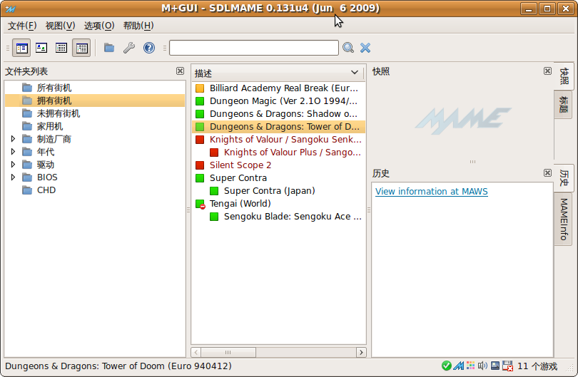Screen dimensions: 578x377
Task: Select the Super Contra parent entry
Action: click(279, 178)
